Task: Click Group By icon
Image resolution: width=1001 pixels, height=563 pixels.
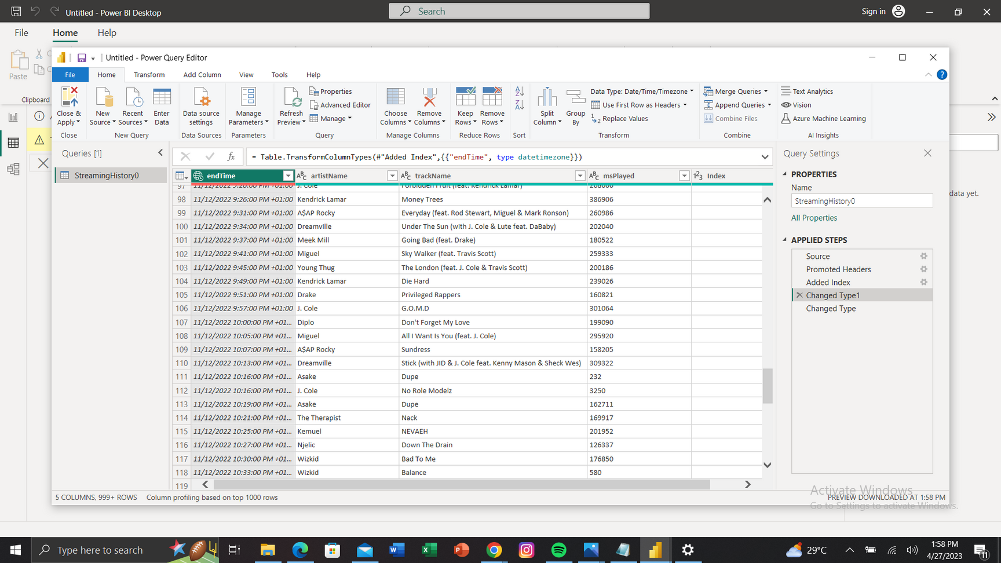Action: pos(576,97)
